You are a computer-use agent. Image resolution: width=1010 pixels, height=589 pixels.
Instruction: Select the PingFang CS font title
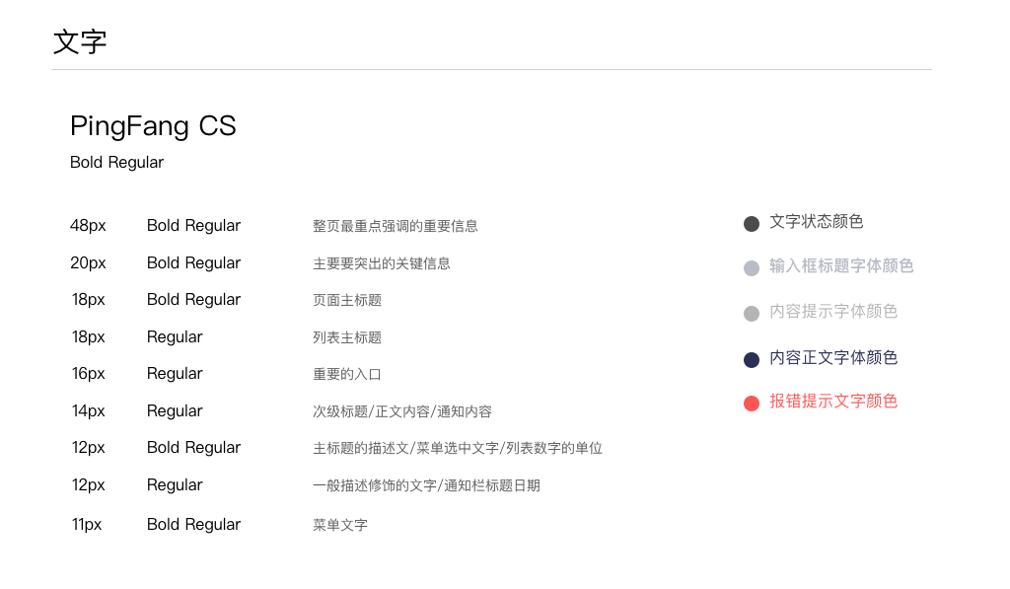click(x=153, y=126)
